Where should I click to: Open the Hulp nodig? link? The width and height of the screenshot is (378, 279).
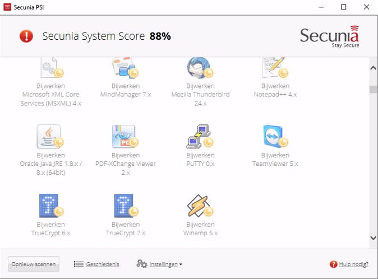pos(354,264)
